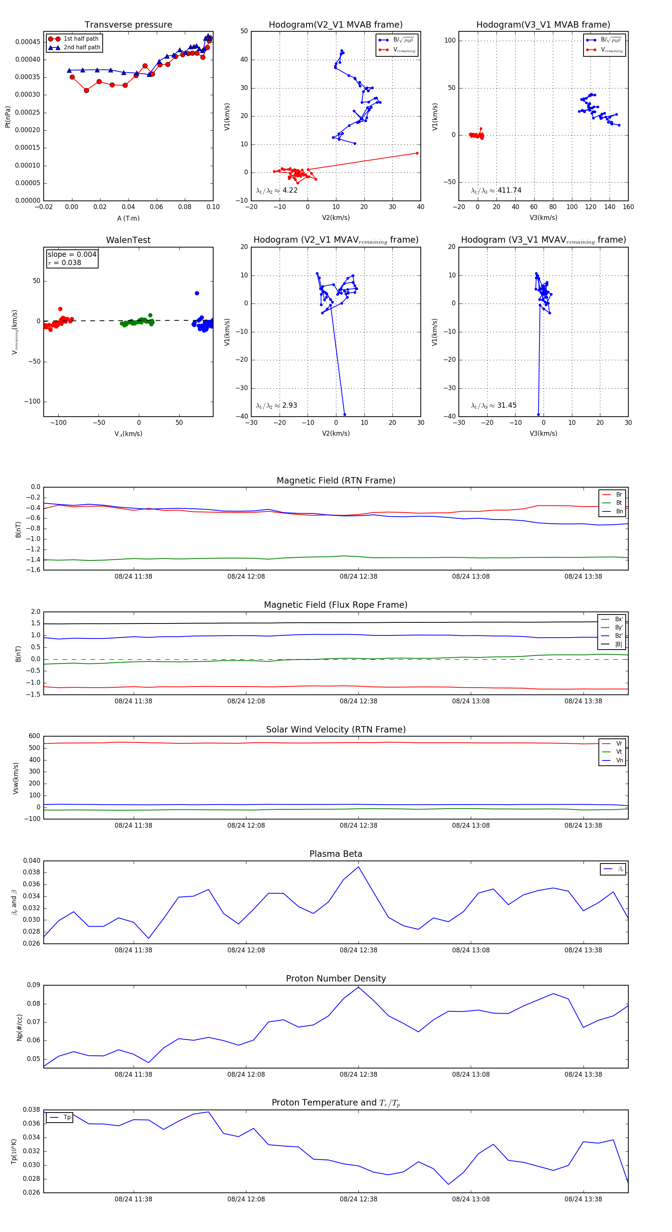The width and height of the screenshot is (672, 1232).
Task: Click the eigenvalue ratio value 411.74
Action: click(509, 190)
